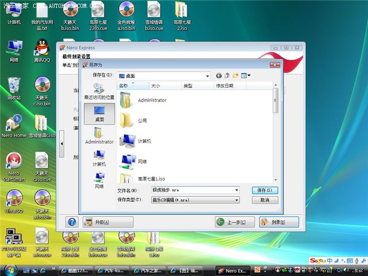
Task: Select 网络 in the places bar
Action: (99, 180)
